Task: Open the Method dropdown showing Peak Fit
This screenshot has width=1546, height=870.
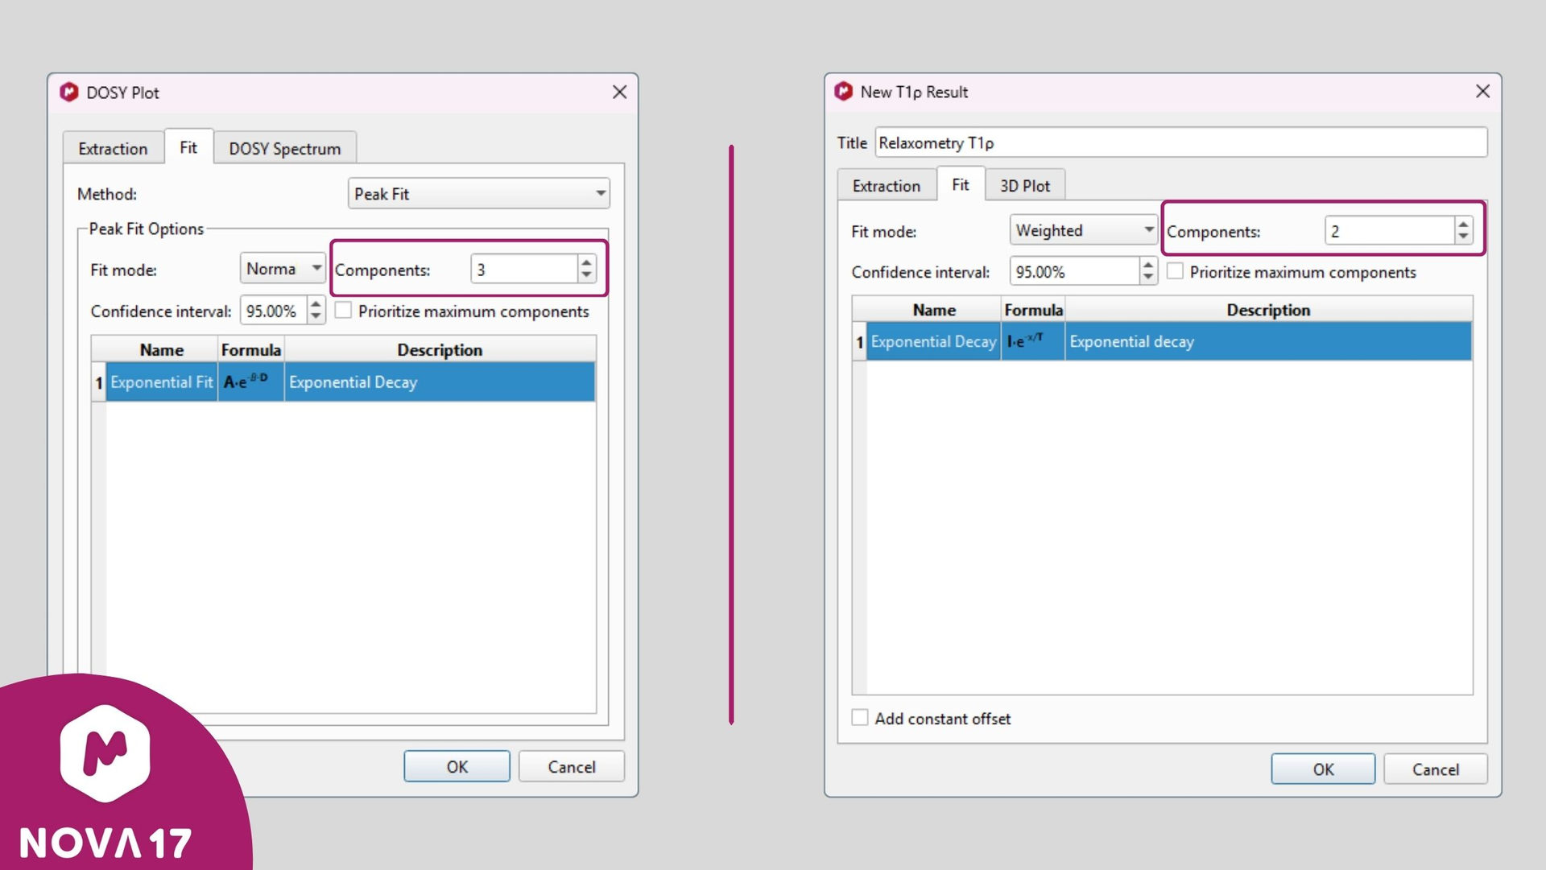Action: pyautogui.click(x=478, y=194)
